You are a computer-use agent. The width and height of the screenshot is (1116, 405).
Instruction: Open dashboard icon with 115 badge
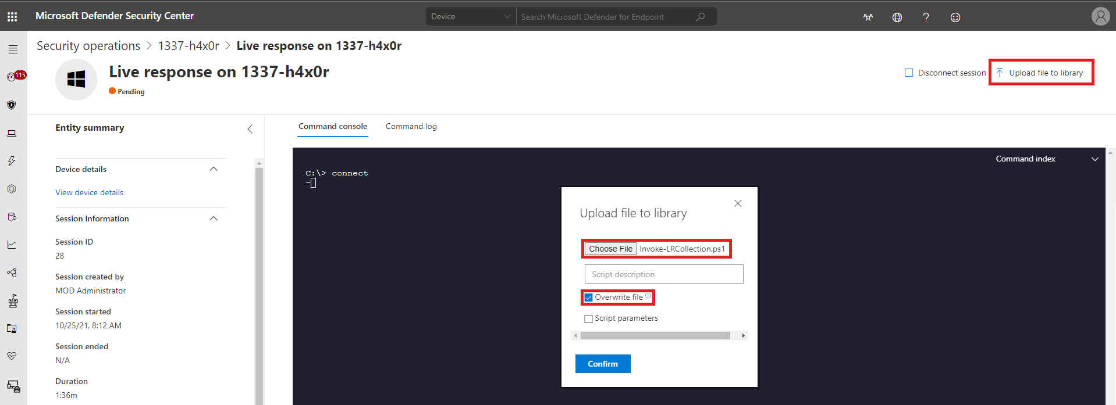point(16,76)
